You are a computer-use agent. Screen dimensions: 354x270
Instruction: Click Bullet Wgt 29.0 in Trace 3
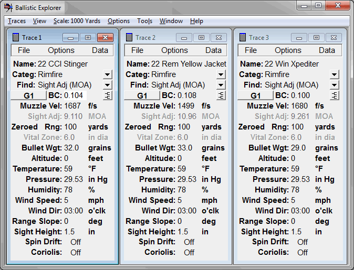298,148
